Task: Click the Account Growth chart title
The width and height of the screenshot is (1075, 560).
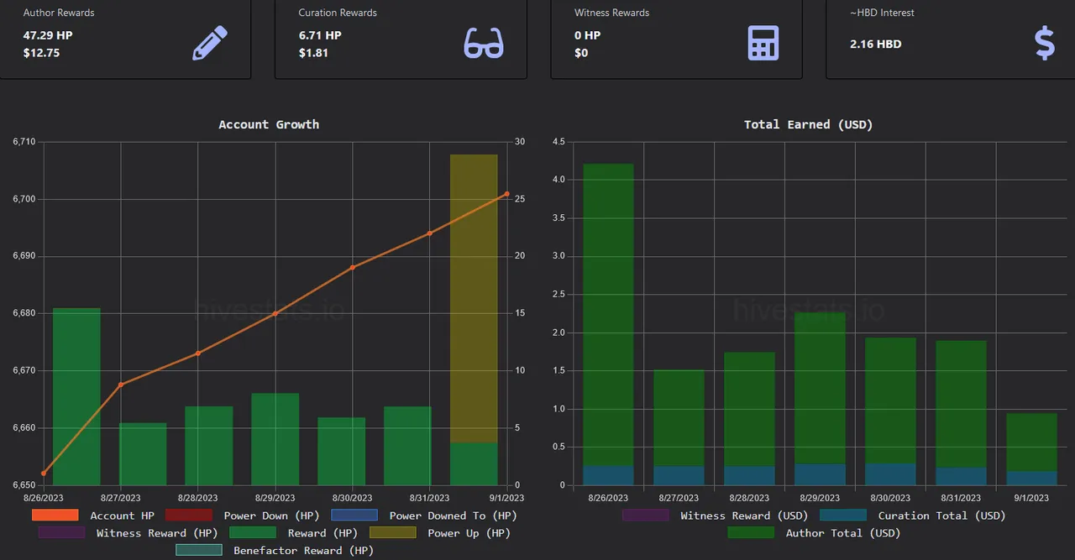Action: pyautogui.click(x=269, y=124)
